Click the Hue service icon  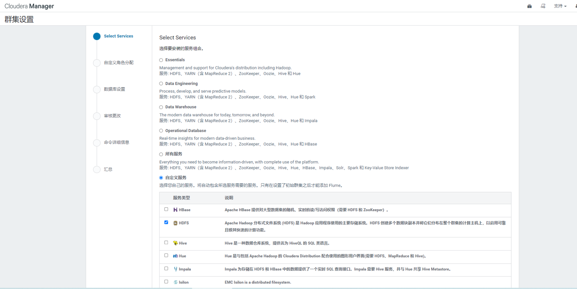coord(176,256)
